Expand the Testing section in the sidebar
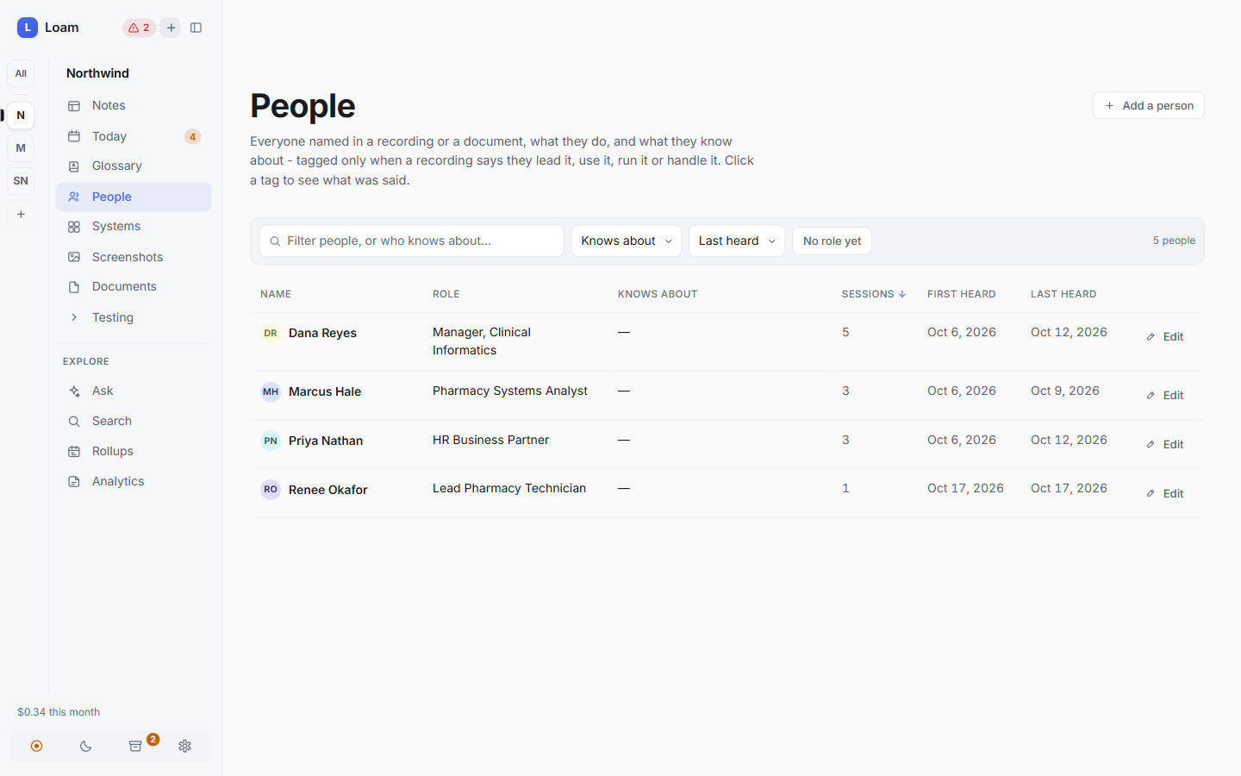Image resolution: width=1241 pixels, height=776 pixels. (x=134, y=318)
